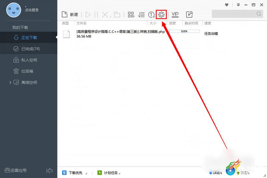Sort by 进度 column header
Screen dimensions: 267x178
(x=172, y=23)
